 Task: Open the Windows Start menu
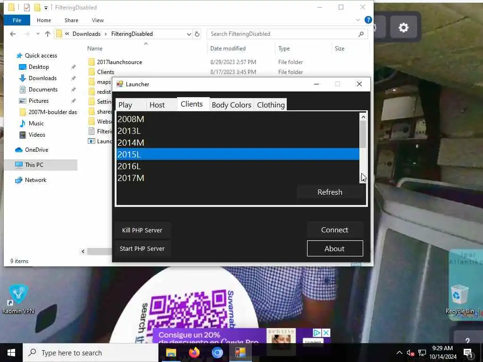(x=11, y=353)
